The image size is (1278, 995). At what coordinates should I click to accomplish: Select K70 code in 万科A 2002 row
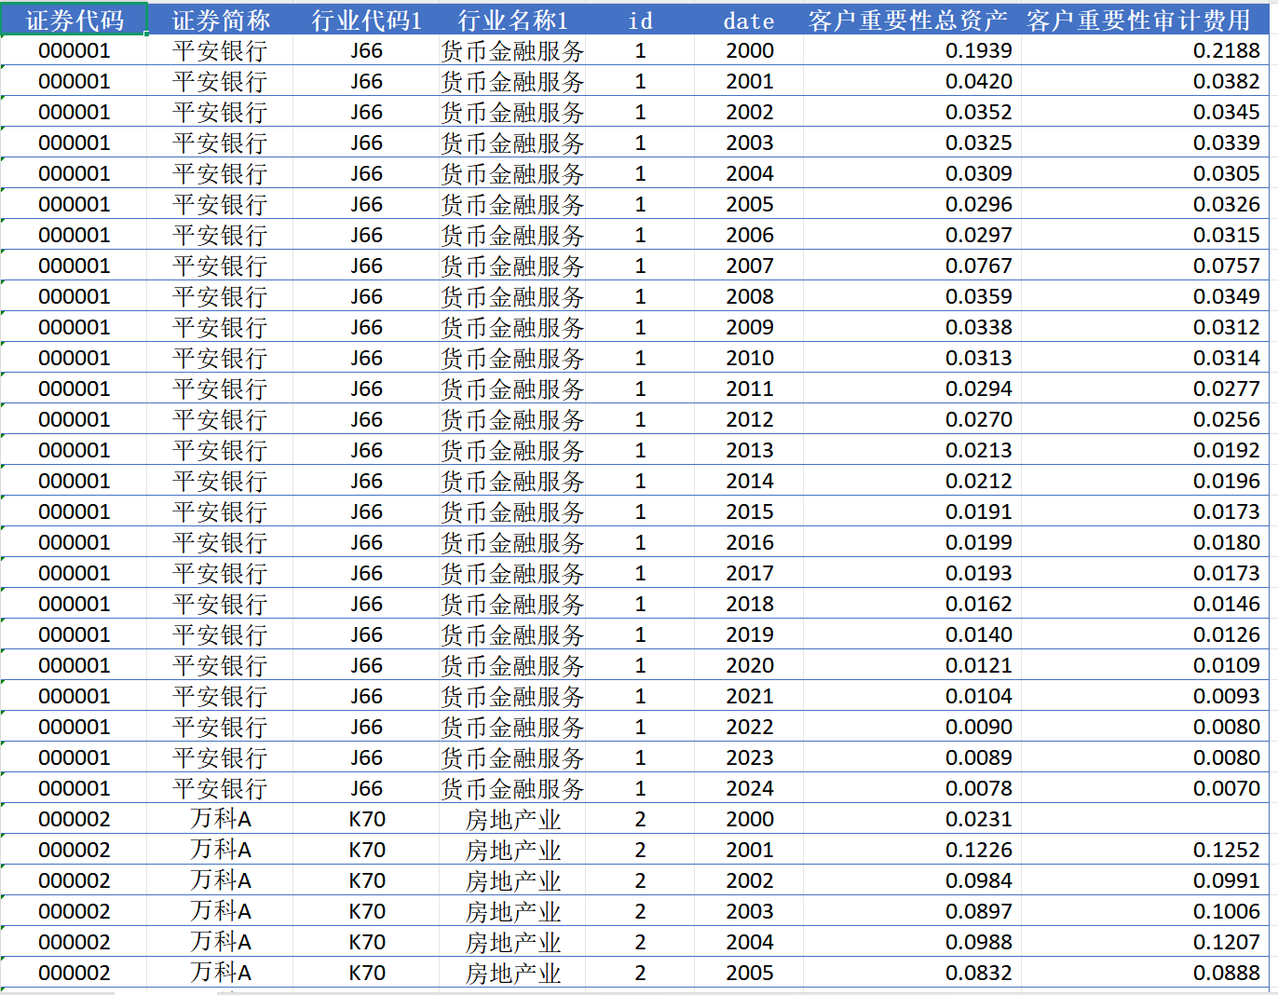click(x=366, y=880)
